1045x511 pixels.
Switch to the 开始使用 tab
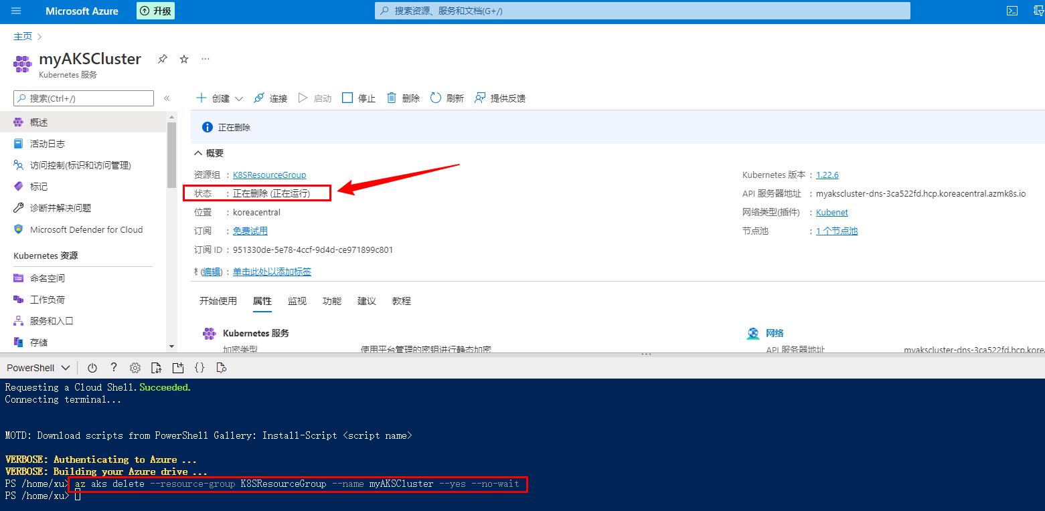click(x=218, y=301)
